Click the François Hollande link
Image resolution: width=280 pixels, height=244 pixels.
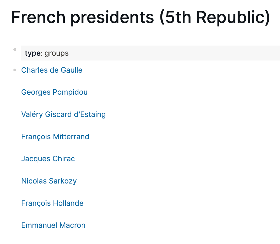52,203
